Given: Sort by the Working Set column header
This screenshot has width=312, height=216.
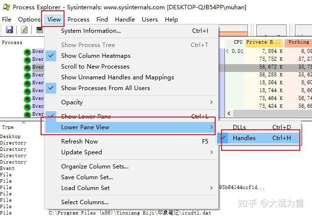Looking at the screenshot, I should [298, 42].
